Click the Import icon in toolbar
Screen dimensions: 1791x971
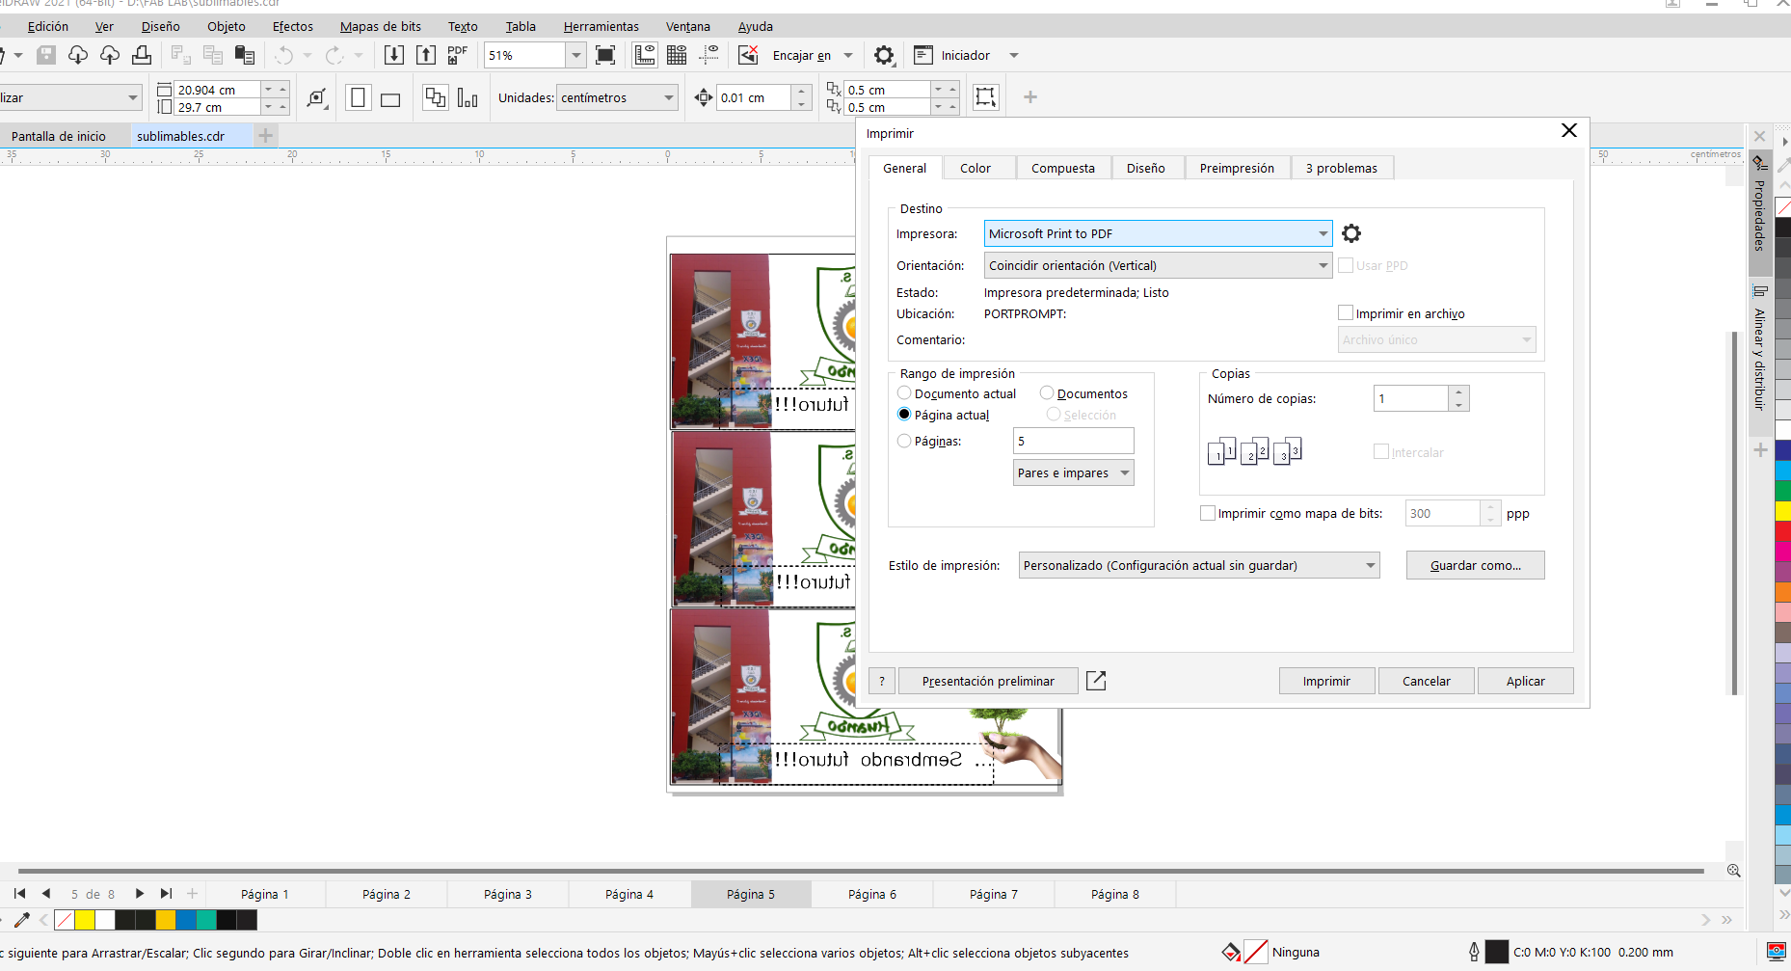pos(393,55)
